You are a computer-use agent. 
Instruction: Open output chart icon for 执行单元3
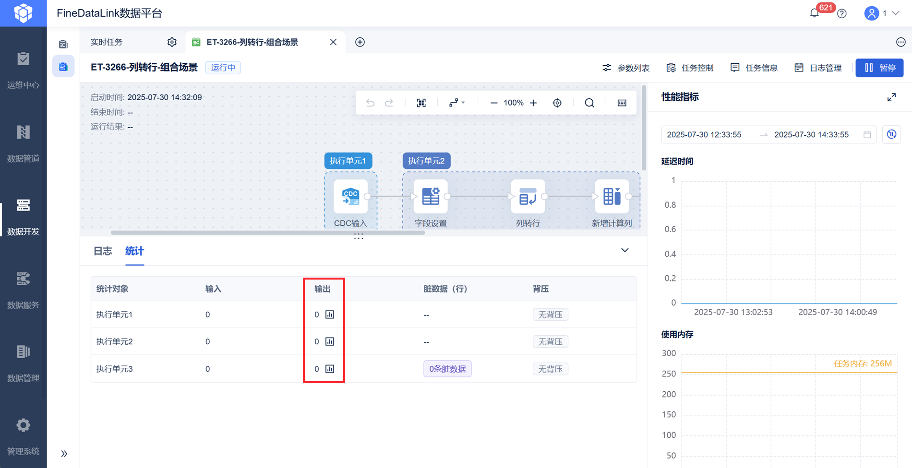point(330,369)
